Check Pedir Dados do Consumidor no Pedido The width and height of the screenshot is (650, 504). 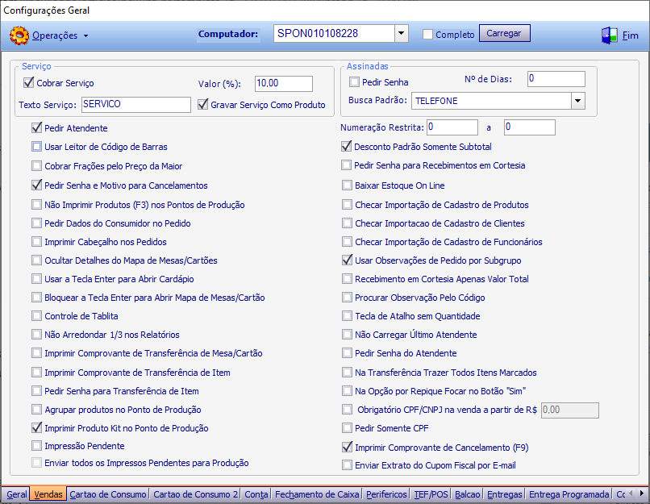click(37, 223)
